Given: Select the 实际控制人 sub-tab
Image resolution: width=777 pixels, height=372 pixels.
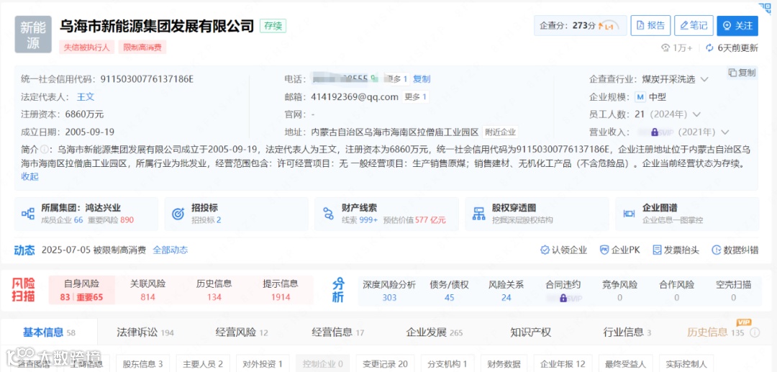Looking at the screenshot, I should click(x=686, y=364).
